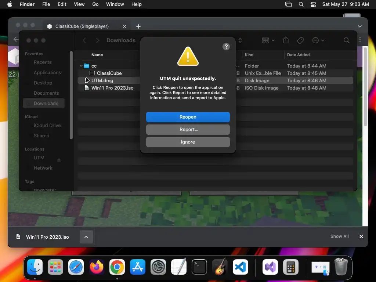Open Launchpad in the Dock
This screenshot has width=376, height=282.
(55, 267)
